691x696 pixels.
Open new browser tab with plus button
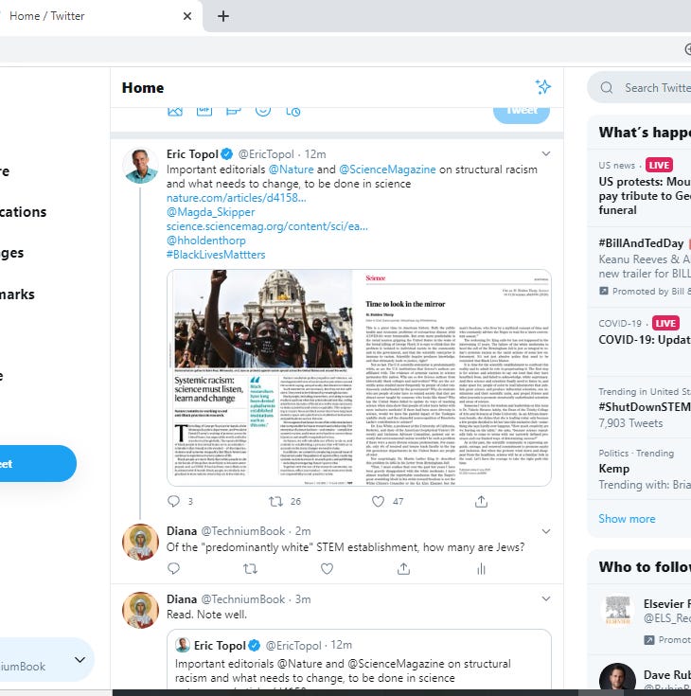[223, 16]
